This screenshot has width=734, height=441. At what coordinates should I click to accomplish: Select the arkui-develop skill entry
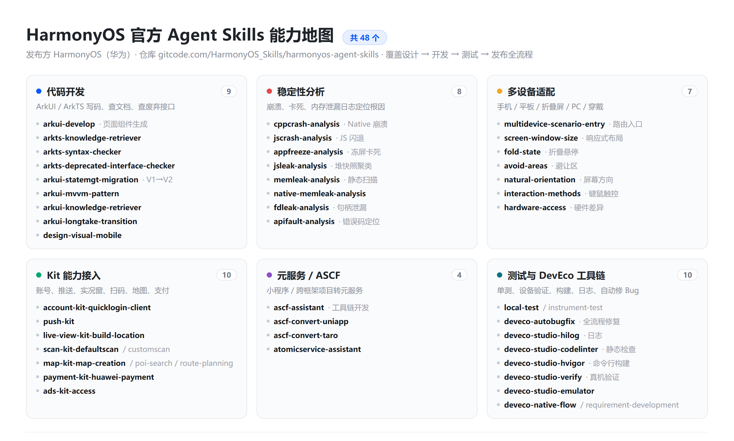tap(69, 124)
